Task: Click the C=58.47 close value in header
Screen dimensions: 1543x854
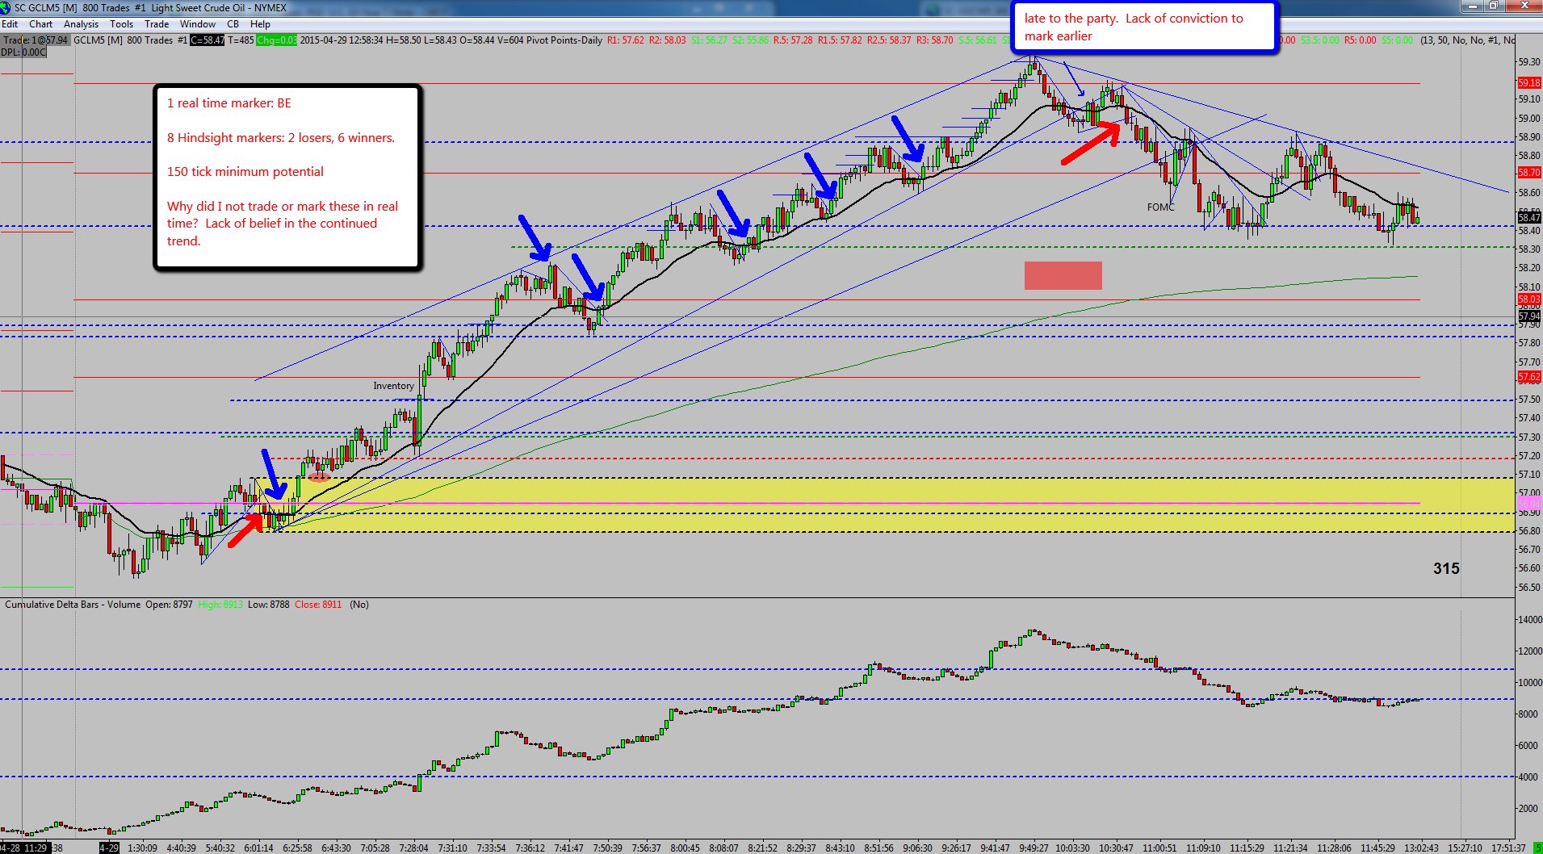Action: pyautogui.click(x=208, y=40)
